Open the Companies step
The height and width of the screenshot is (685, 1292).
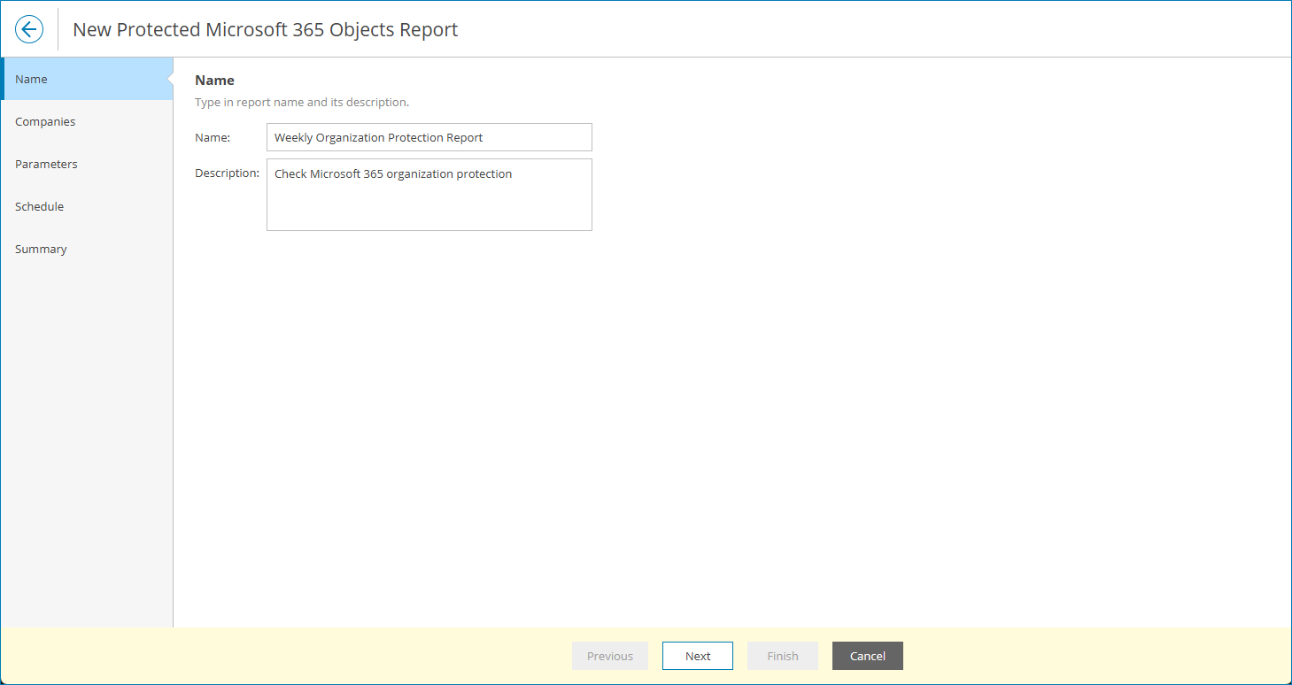(44, 121)
